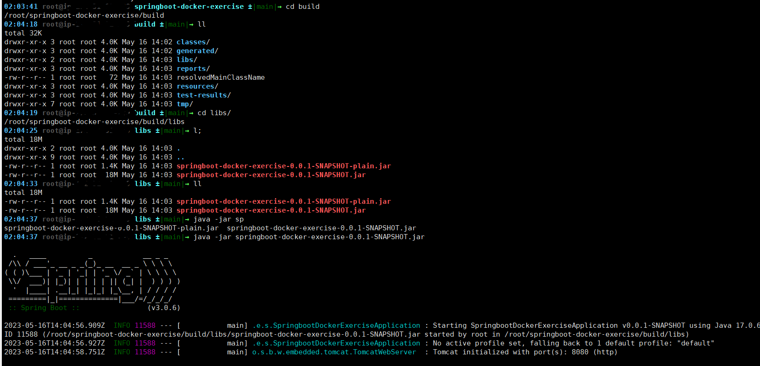This screenshot has width=760, height=366.
Task: Click the 'test-results/' directory name
Action: point(204,95)
